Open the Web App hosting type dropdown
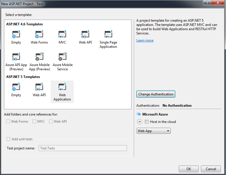 (154, 131)
